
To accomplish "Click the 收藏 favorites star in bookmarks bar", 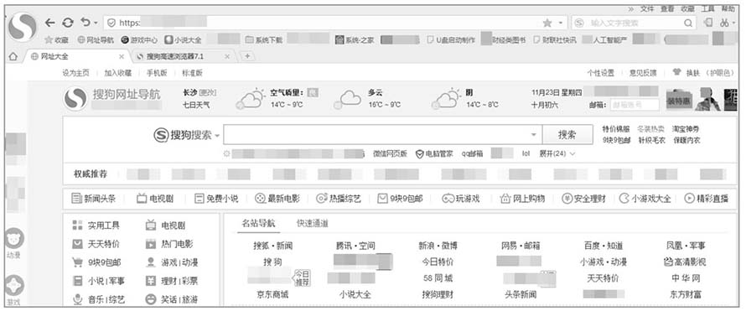I will point(56,40).
